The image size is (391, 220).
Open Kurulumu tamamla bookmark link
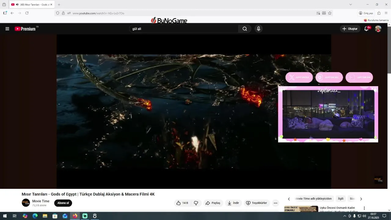(x=376, y=20)
